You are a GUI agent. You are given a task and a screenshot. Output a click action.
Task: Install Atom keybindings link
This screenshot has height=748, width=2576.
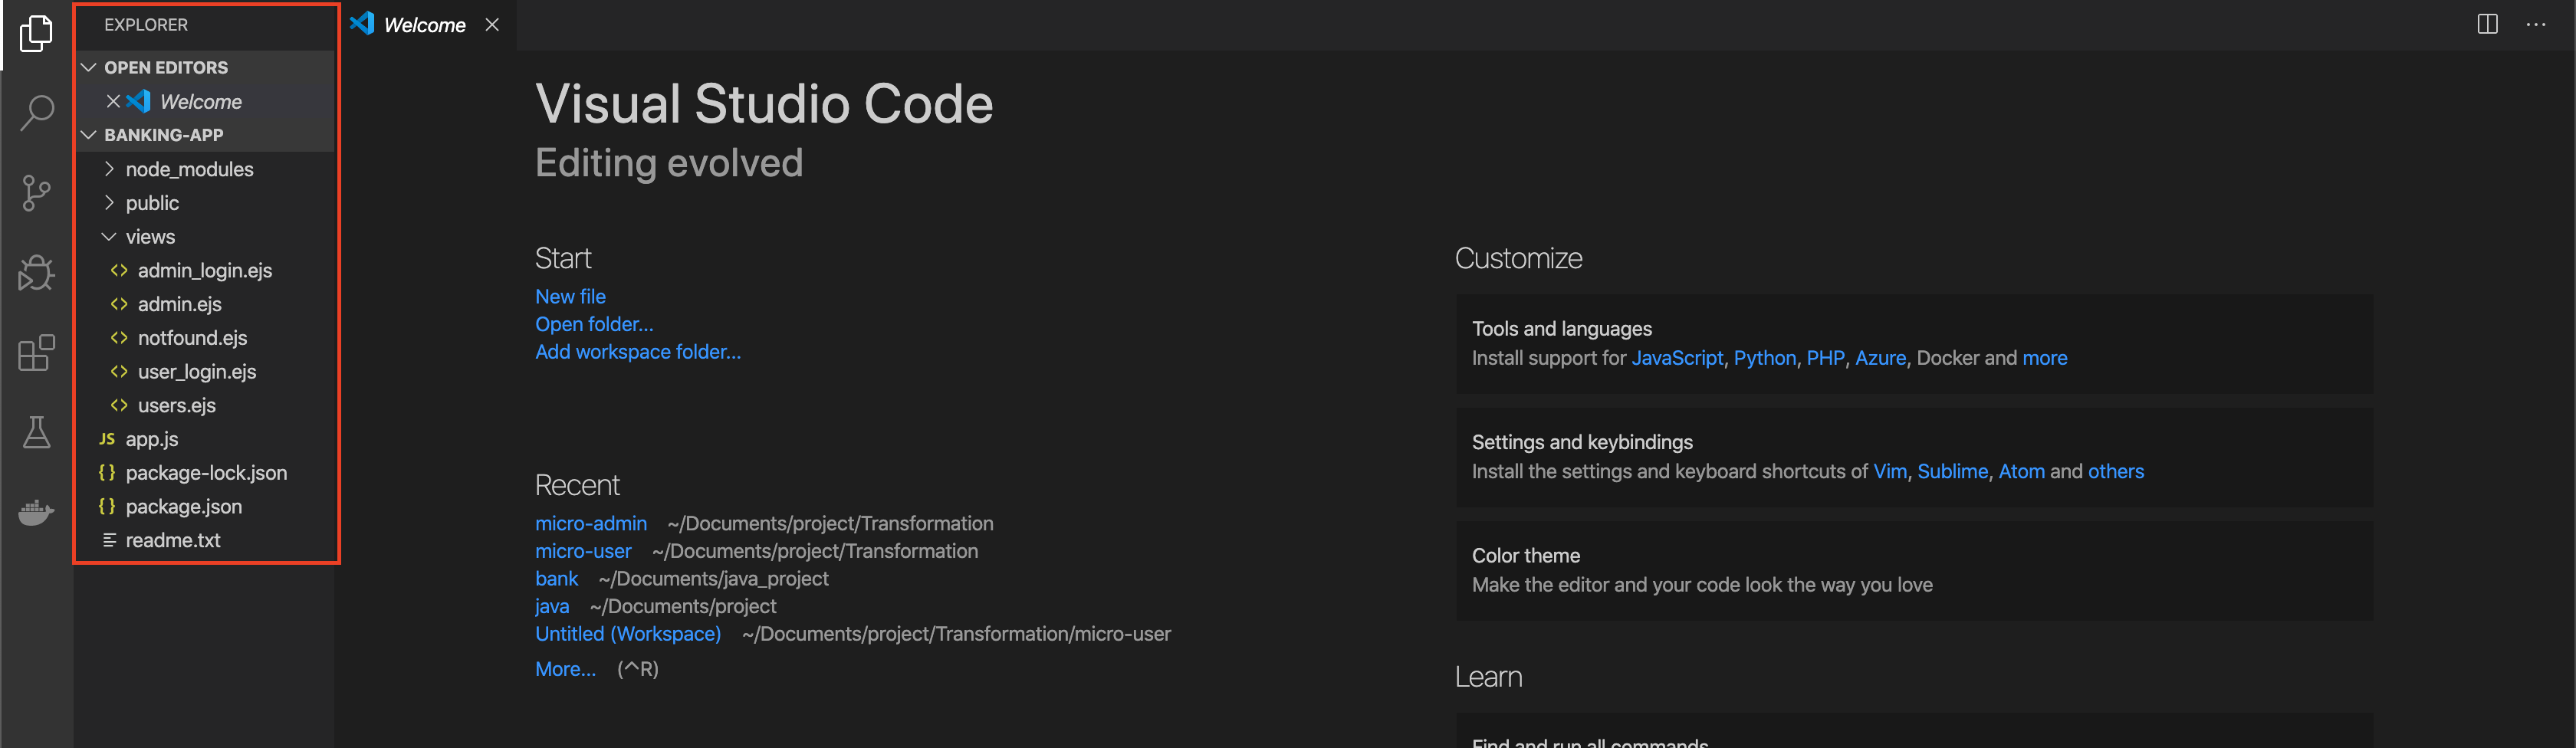coord(2021,471)
